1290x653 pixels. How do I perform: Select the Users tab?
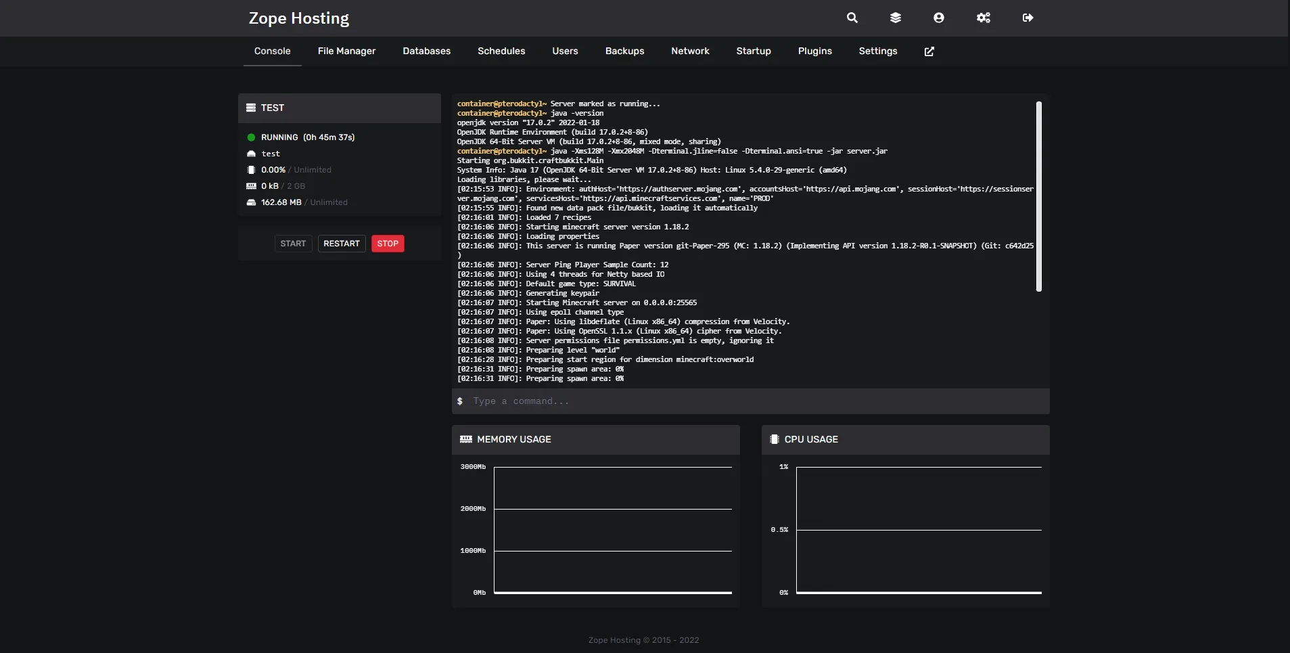[565, 51]
